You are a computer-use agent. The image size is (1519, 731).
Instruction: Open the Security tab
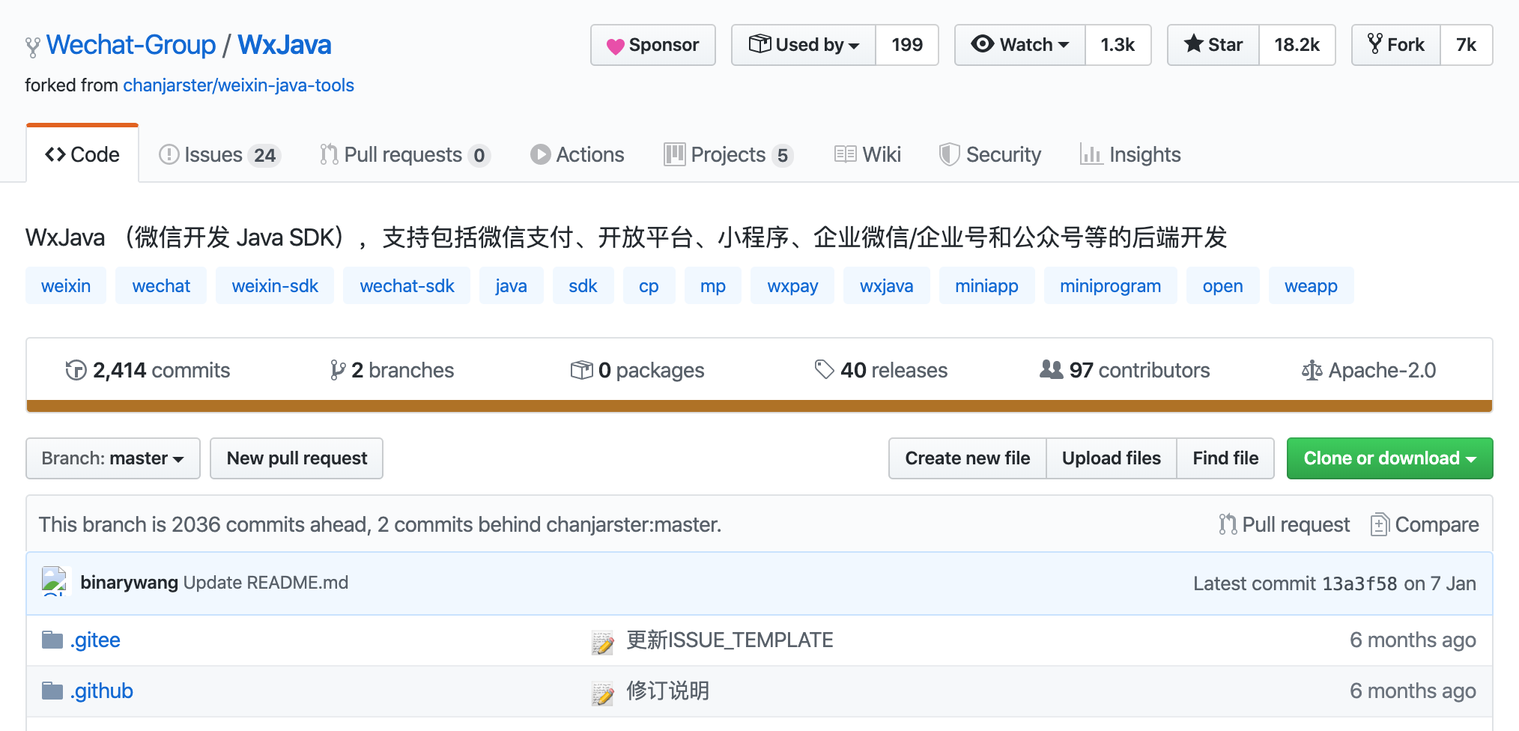click(990, 154)
